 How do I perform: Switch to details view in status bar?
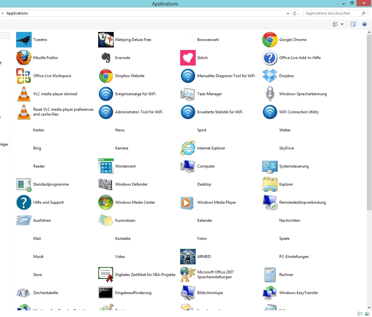[360, 314]
